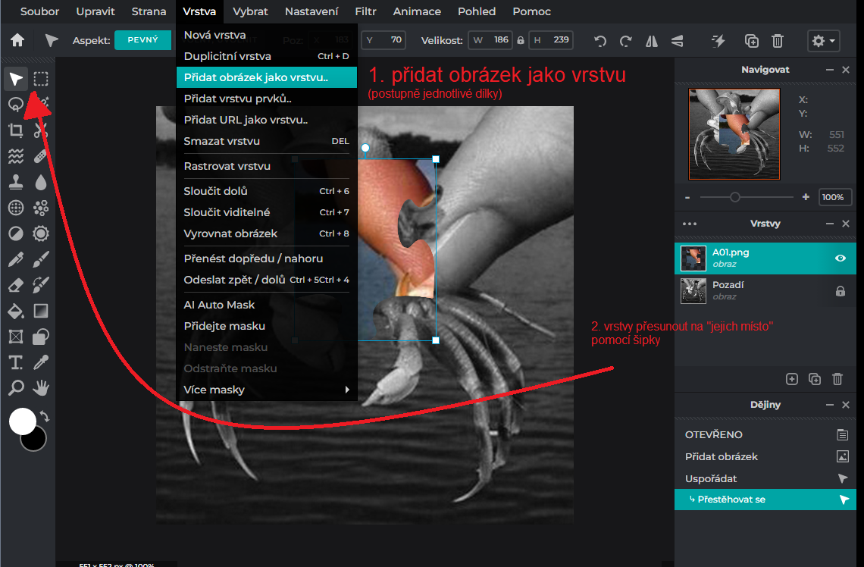Zoom in with Navigator plus button
The image size is (864, 567).
click(x=806, y=197)
